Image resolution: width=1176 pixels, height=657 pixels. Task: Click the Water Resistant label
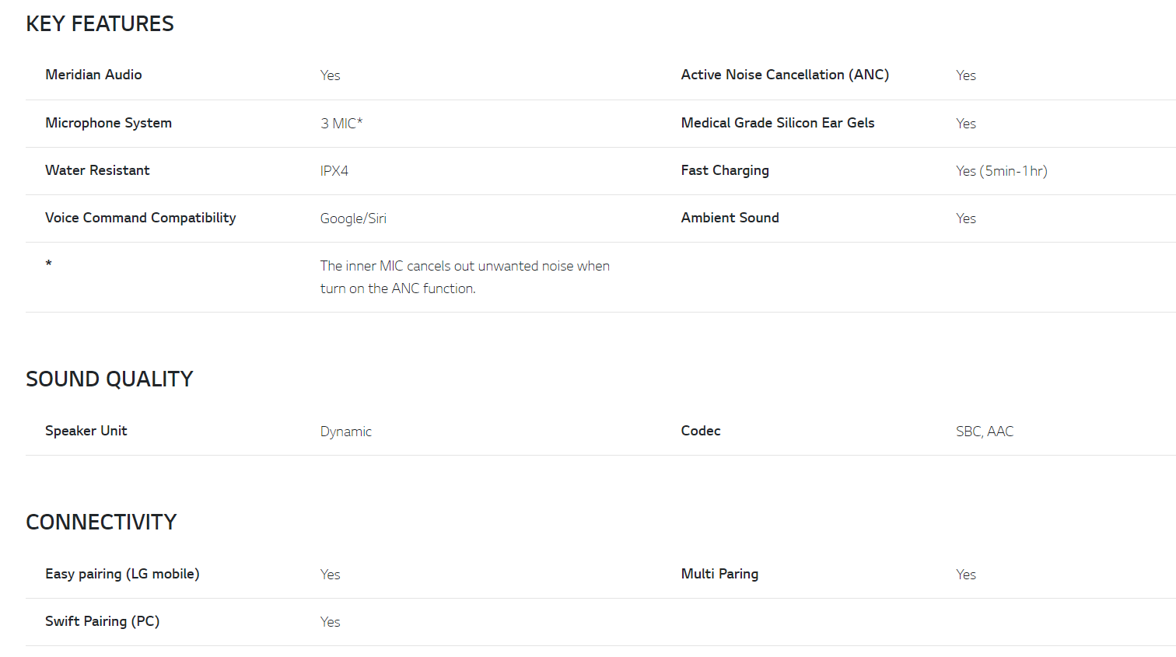tap(97, 170)
